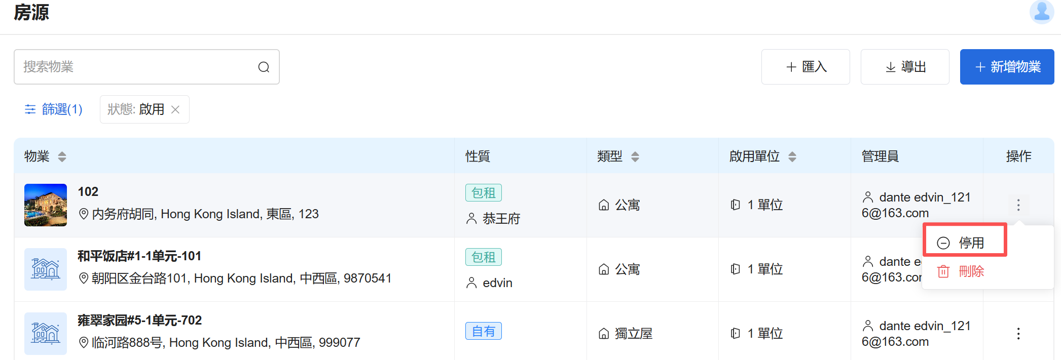Click the three-dot actions icon for property 102
Screen dimensions: 1061x360
(1018, 205)
